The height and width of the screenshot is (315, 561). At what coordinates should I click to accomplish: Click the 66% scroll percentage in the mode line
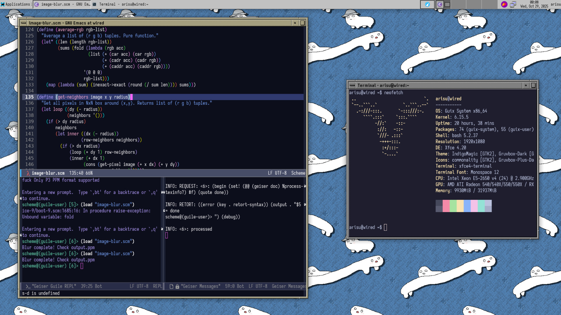89,173
